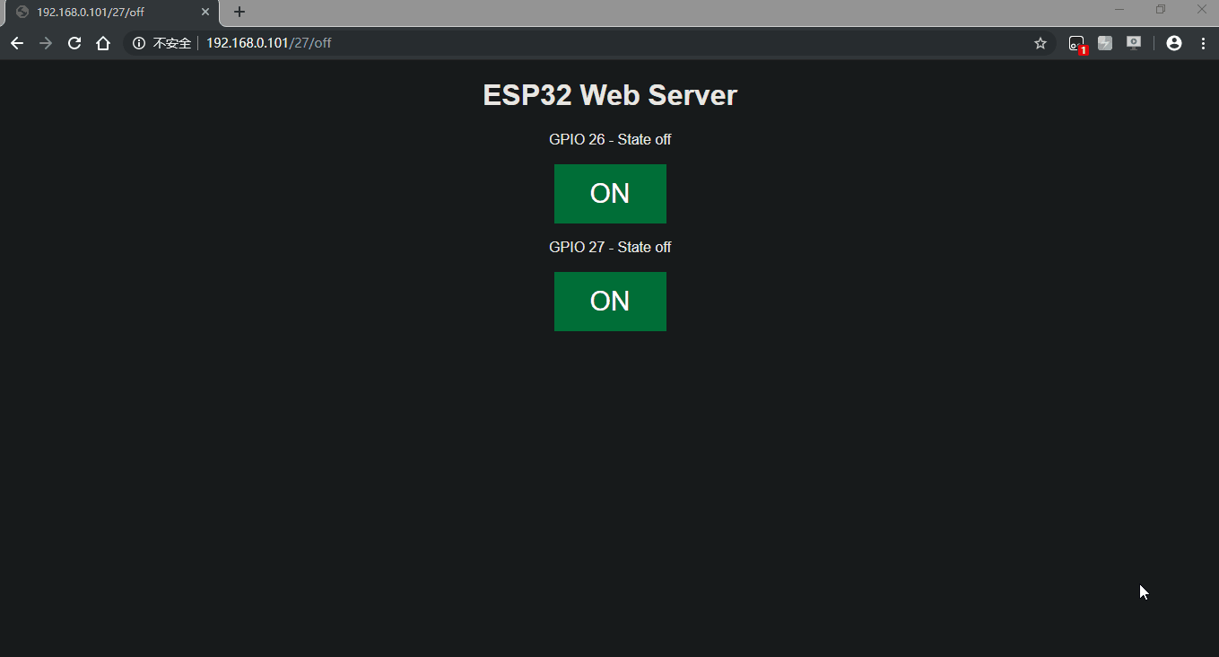The image size is (1219, 657).
Task: Click the lightning bolt extension icon
Action: tap(1105, 43)
